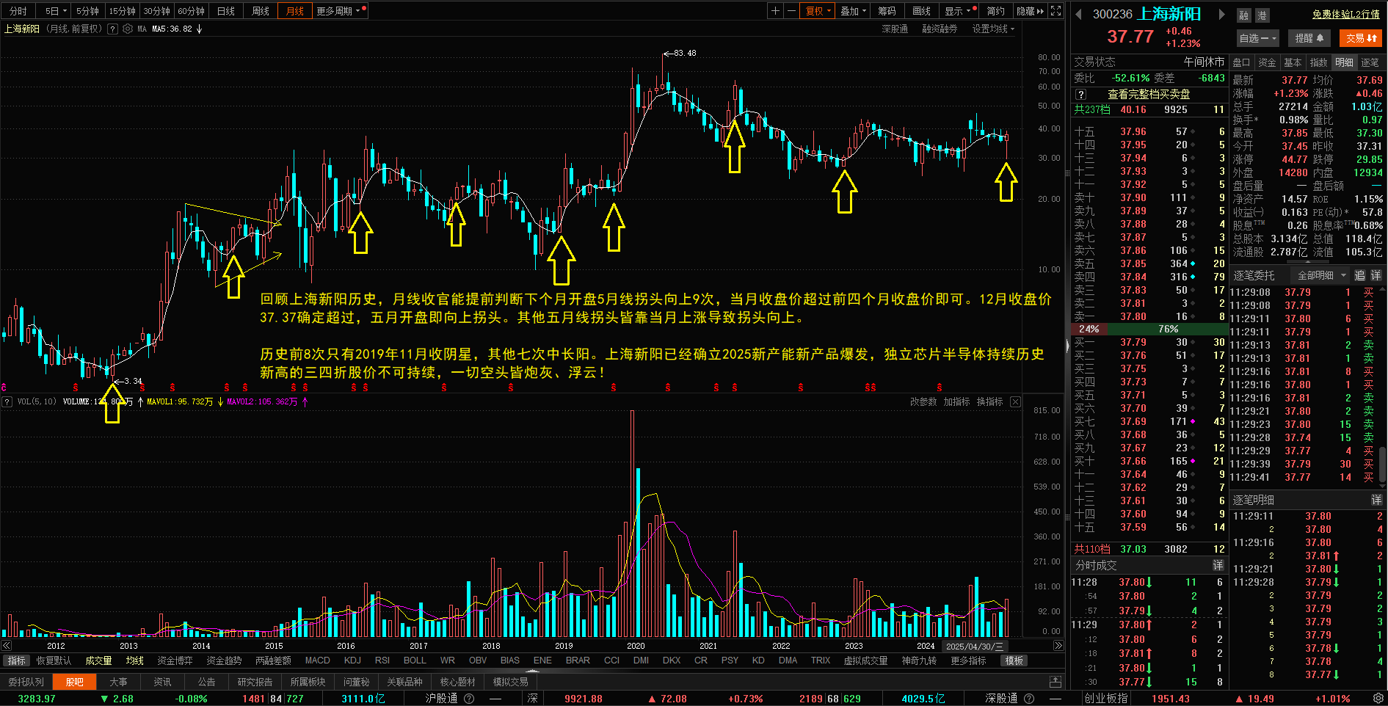Screen dimensions: 1388x706
Task: Open 详 detail in 逐笔委托 header
Action: click(x=1376, y=275)
